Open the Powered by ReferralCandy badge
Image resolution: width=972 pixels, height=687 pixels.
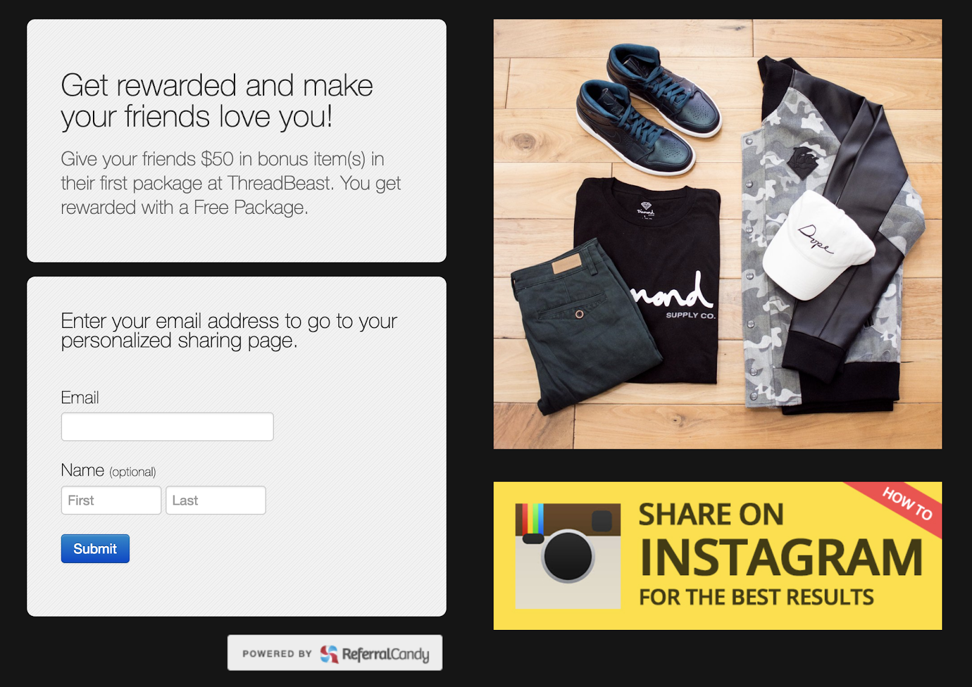335,653
